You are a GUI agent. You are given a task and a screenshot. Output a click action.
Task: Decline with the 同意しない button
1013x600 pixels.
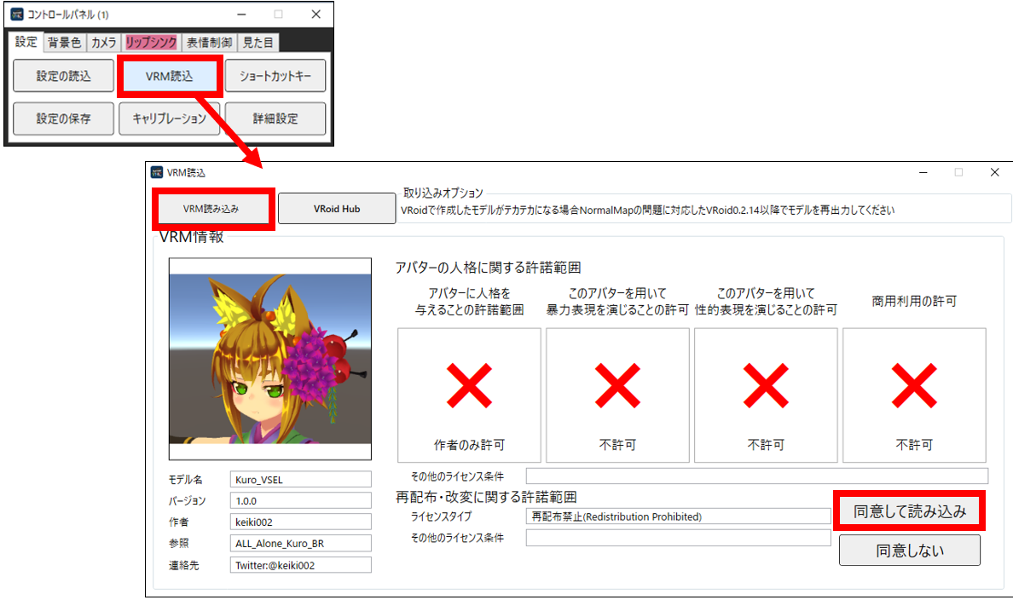tap(910, 551)
